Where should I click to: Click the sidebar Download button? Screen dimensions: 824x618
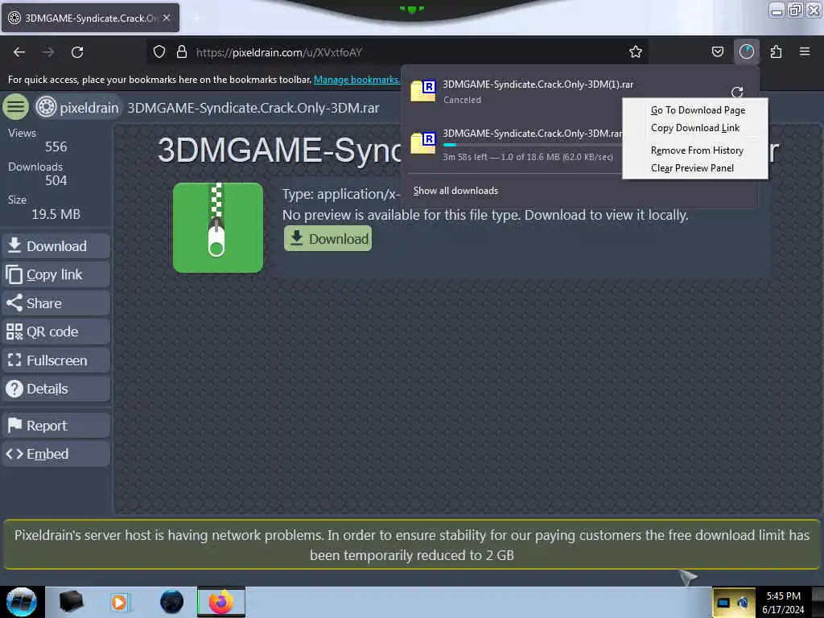(56, 246)
